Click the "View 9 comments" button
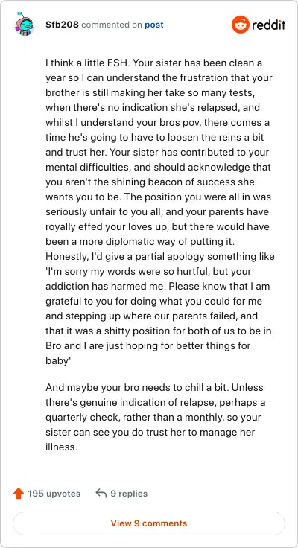 [x=149, y=523]
